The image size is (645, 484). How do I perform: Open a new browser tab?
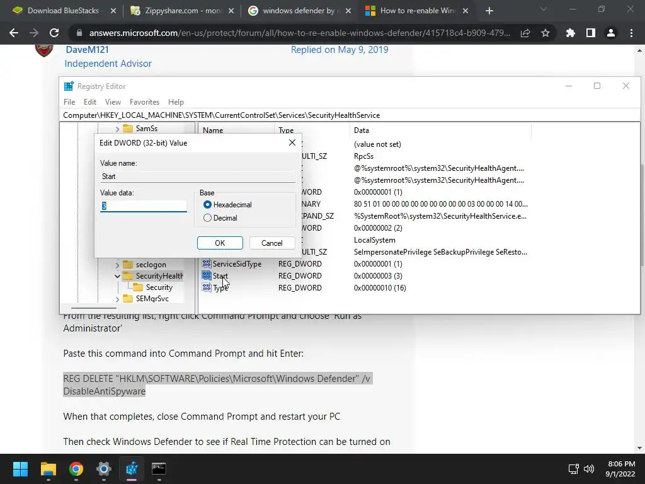click(489, 11)
